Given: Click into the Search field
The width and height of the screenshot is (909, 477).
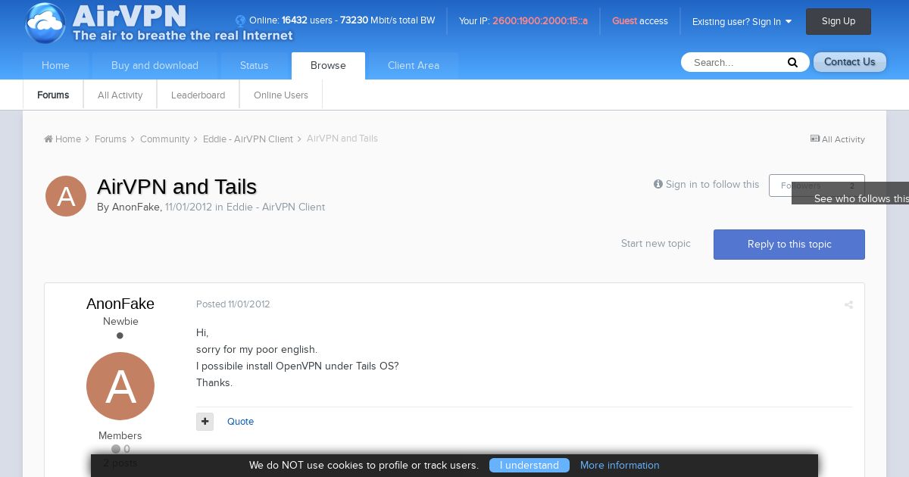Looking at the screenshot, I should 735,63.
